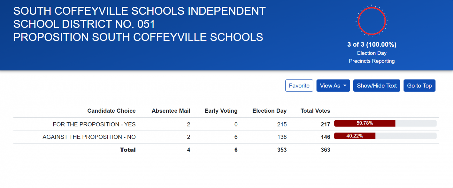Click the Early Voting column header
The height and width of the screenshot is (188, 453).
(x=221, y=111)
